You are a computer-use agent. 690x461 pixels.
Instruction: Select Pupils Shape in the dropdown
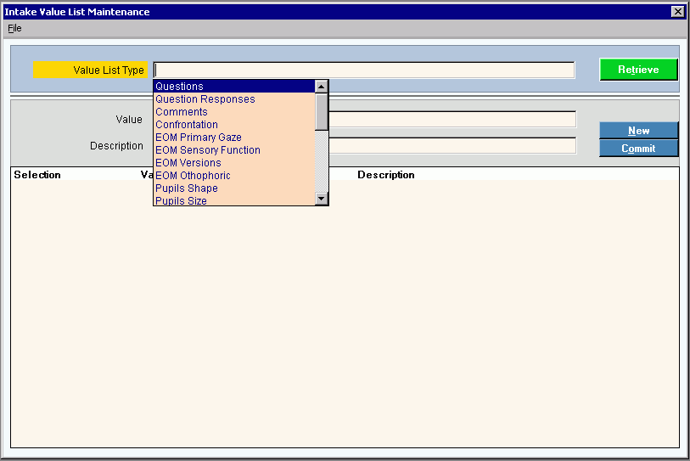click(186, 188)
